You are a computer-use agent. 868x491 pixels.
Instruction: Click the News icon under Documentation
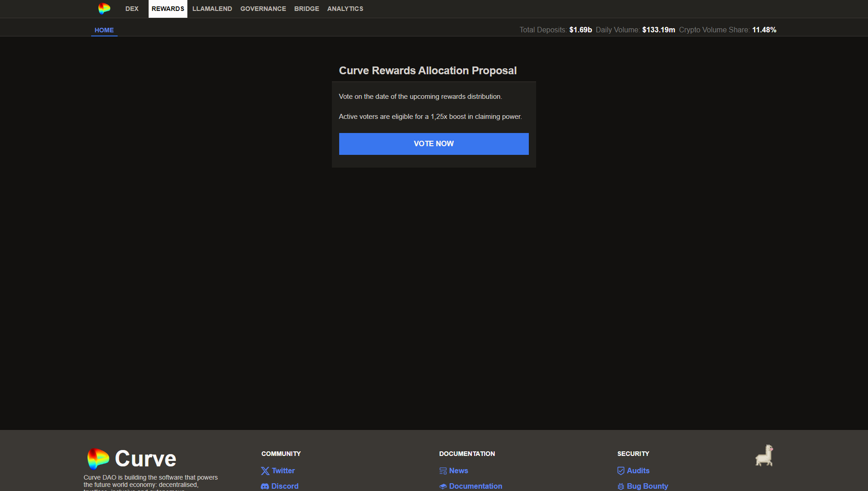click(443, 471)
